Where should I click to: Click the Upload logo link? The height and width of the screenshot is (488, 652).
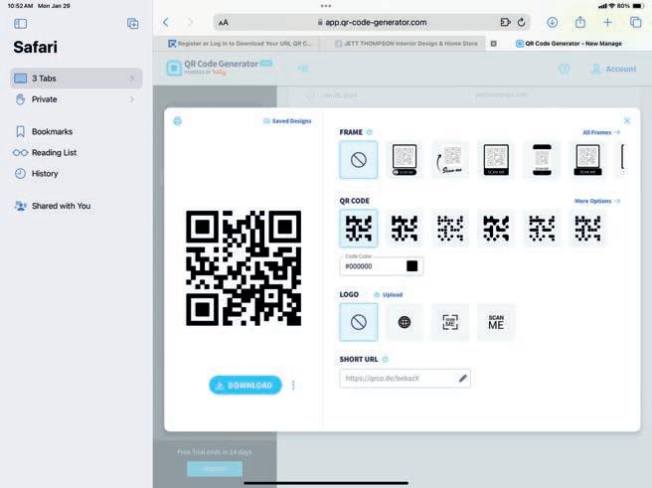click(389, 295)
